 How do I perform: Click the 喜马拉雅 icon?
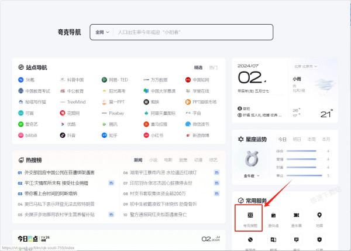146,124
